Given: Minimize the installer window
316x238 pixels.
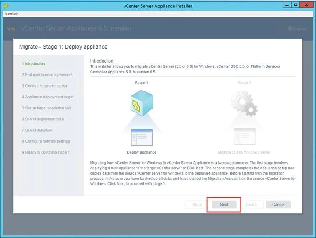Looking at the screenshot, I should (287, 5).
